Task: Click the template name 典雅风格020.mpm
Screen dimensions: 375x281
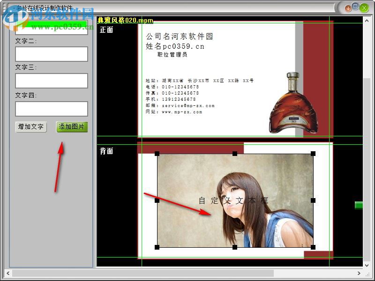Action: click(124, 20)
